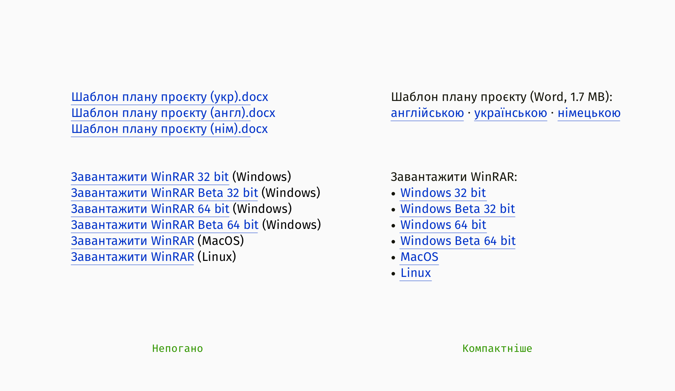This screenshot has width=675, height=391.
Task: Click Завантажити WinRAR link for Linux
Action: point(133,257)
